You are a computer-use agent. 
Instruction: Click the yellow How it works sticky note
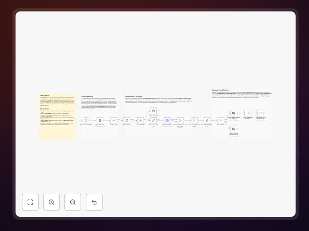click(x=57, y=117)
